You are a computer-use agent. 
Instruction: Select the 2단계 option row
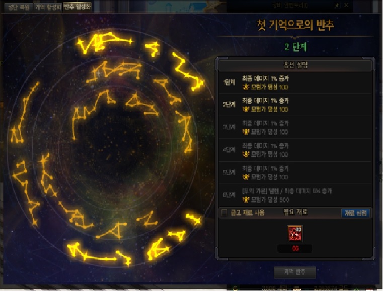tap(295, 105)
